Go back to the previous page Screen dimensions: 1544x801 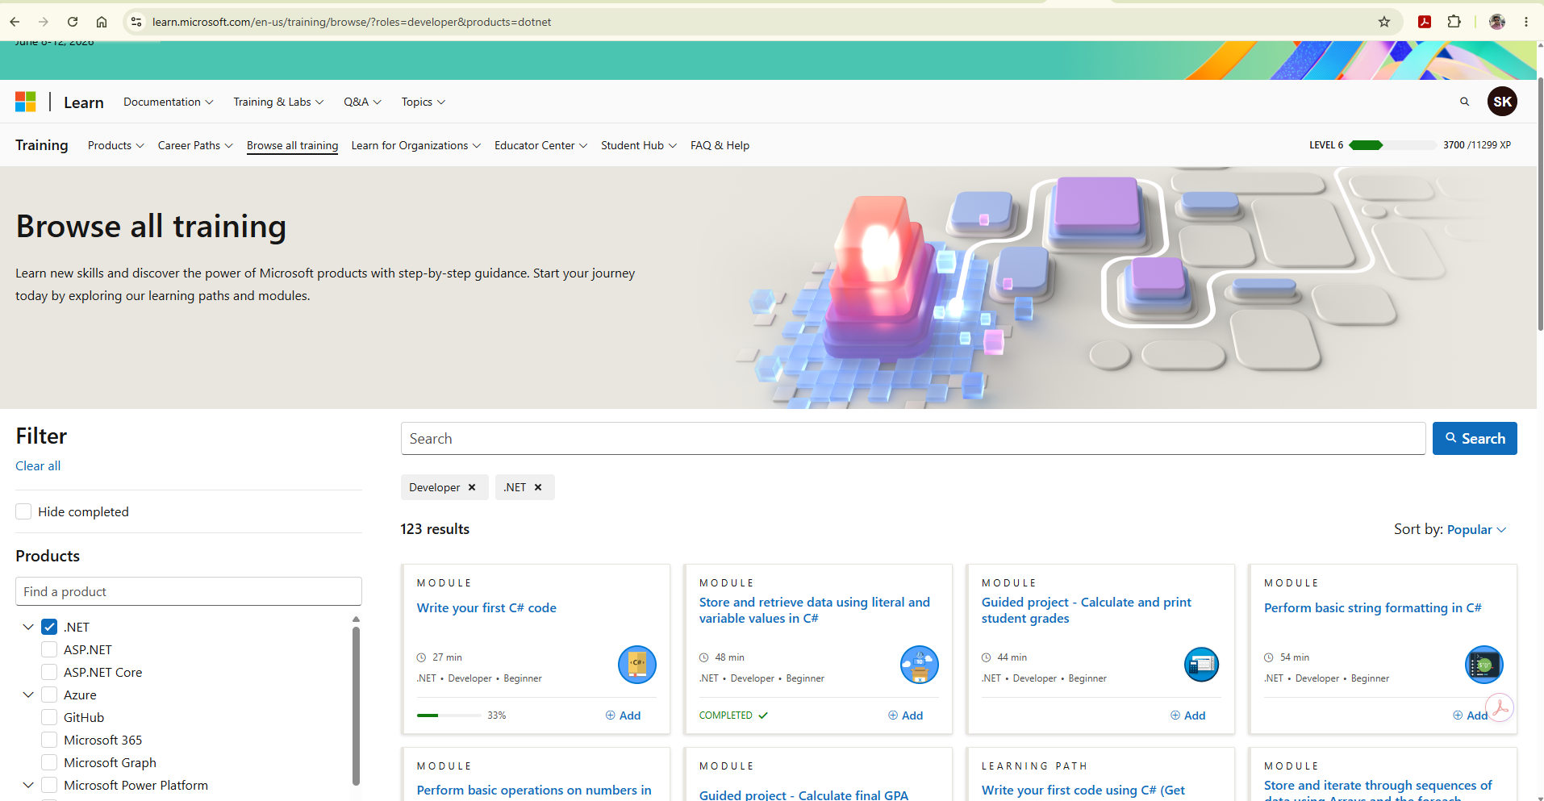click(15, 22)
